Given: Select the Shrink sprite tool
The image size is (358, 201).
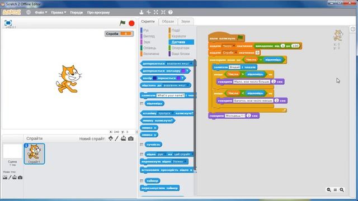Looking at the screenshot, I should 163,12.
